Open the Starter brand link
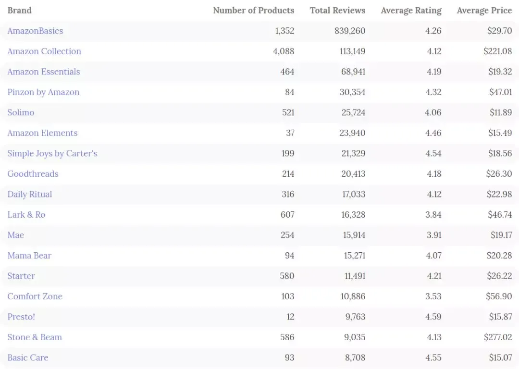This screenshot has height=369, width=519. point(21,276)
